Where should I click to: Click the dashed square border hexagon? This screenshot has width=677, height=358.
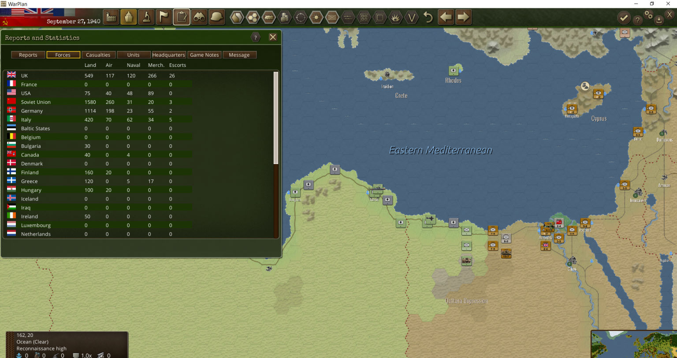click(380, 18)
